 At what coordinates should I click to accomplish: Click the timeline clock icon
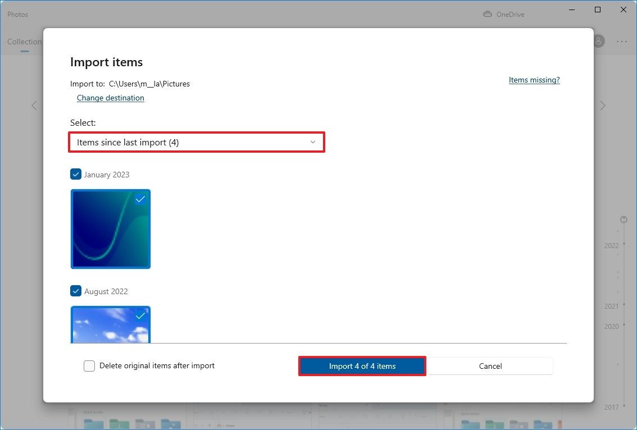click(x=624, y=219)
